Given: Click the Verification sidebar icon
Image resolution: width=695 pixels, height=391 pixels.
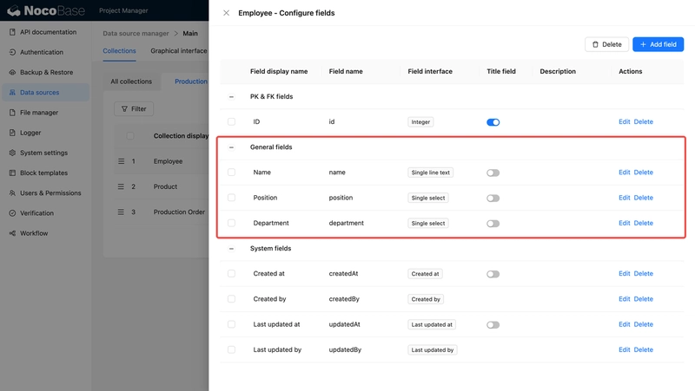Looking at the screenshot, I should (x=12, y=213).
